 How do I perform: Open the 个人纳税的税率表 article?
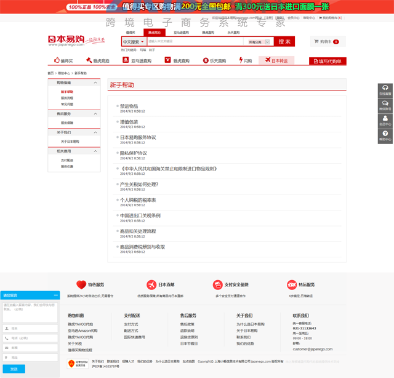pyautogui.click(x=138, y=200)
